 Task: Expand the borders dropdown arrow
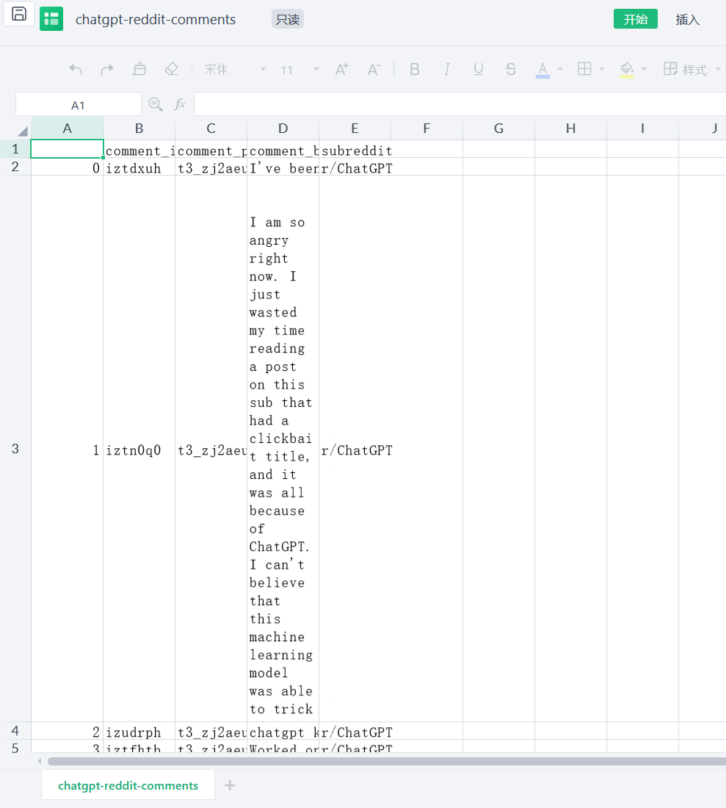602,70
